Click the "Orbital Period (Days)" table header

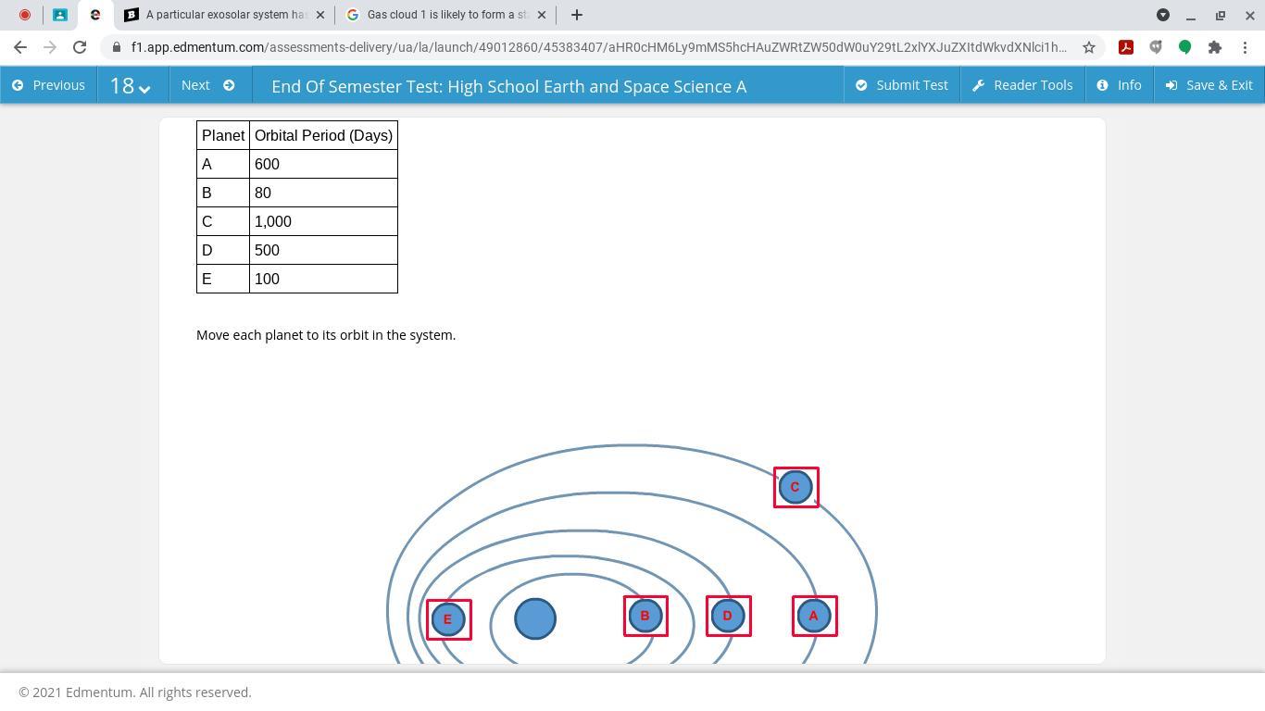[x=323, y=135]
